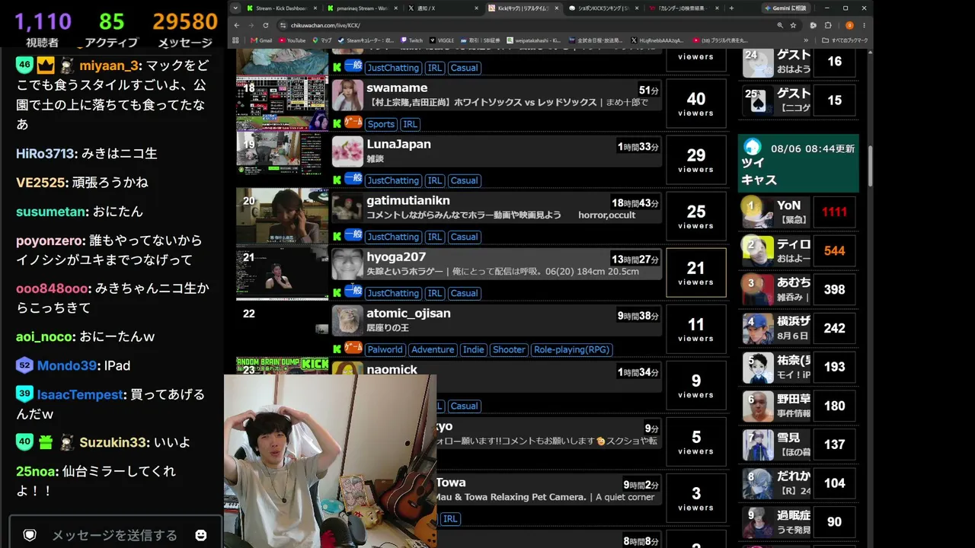Viewport: 975px width, 548px height.
Task: Expand the tab search dropdown arrow
Action: [235, 8]
